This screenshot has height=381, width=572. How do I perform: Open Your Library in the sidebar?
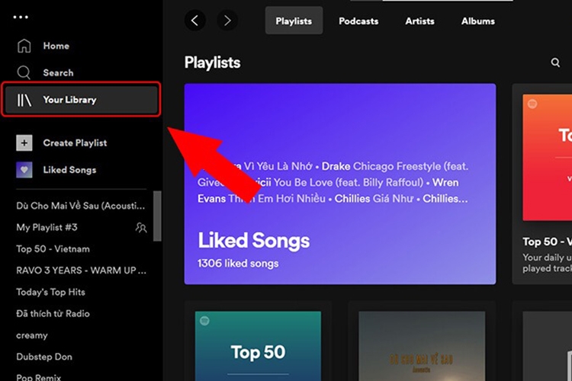[x=81, y=100]
